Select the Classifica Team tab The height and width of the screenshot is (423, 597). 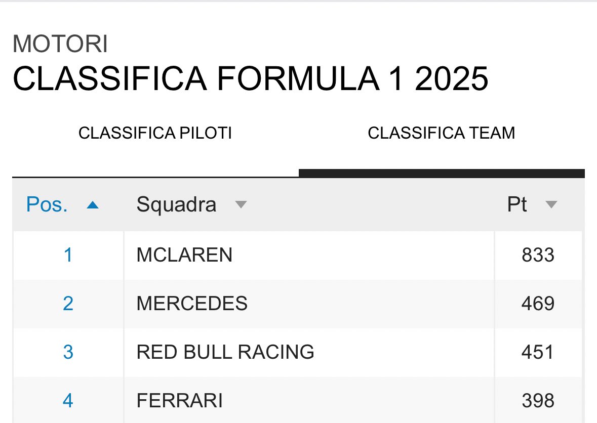click(442, 133)
